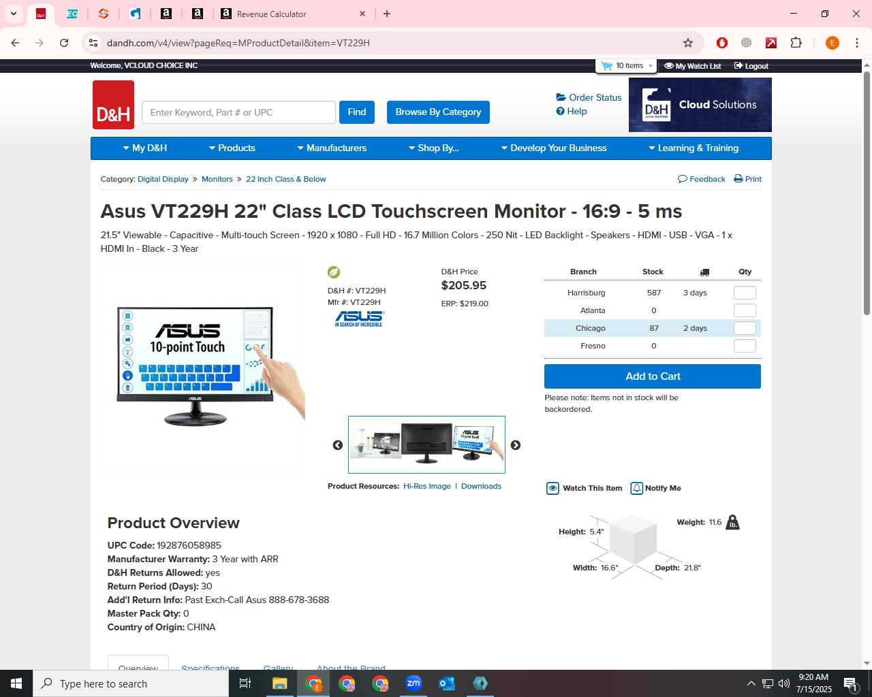Switch to the D&H browser tab

coord(41,14)
